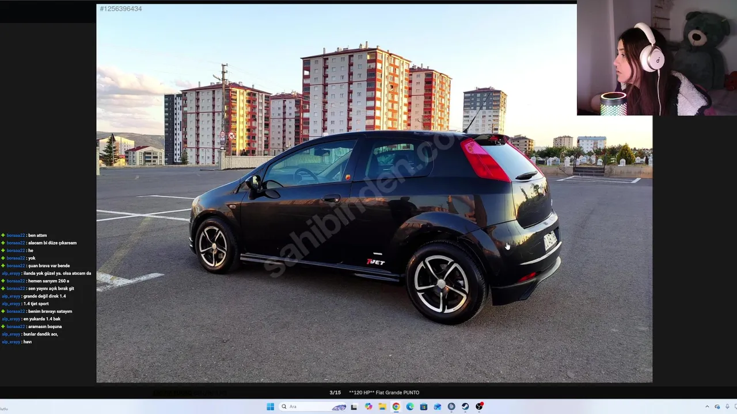Viewport: 737px width, 414px height.
Task: Click the chat message "benim bravayı satayım"
Action: coord(50,311)
